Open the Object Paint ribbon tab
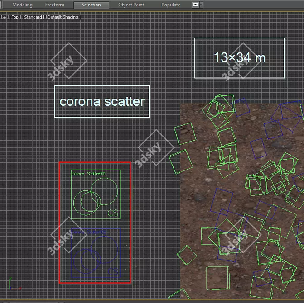The height and width of the screenshot is (303, 304). coord(131,5)
